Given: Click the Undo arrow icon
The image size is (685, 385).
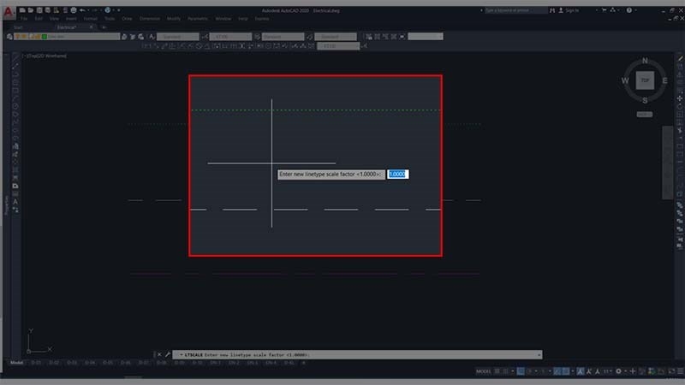Looking at the screenshot, I should pyautogui.click(x=82, y=10).
